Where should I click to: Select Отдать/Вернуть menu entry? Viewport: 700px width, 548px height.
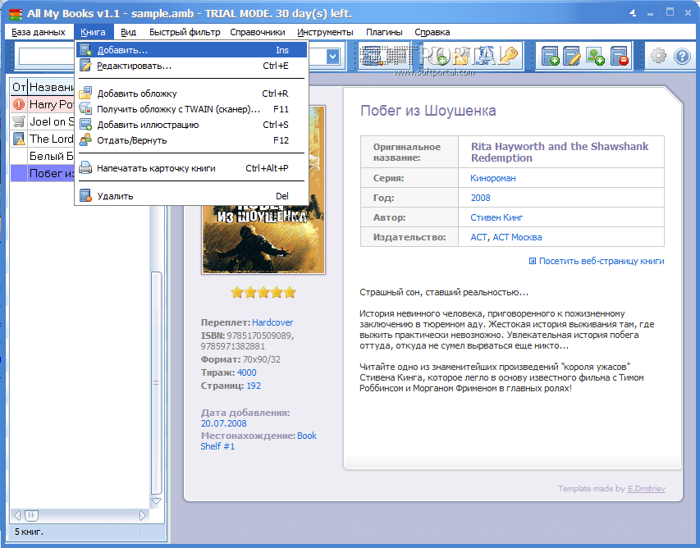[192, 140]
